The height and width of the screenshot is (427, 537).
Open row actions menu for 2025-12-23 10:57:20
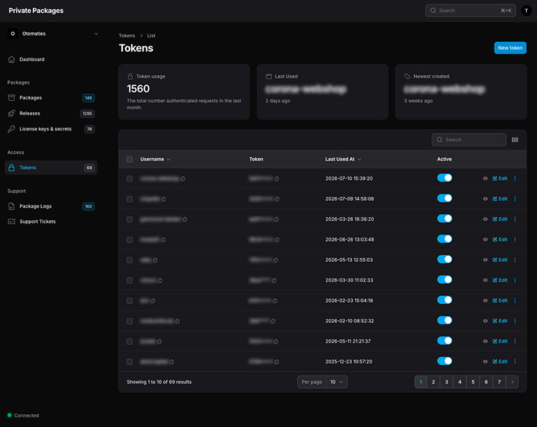(515, 362)
